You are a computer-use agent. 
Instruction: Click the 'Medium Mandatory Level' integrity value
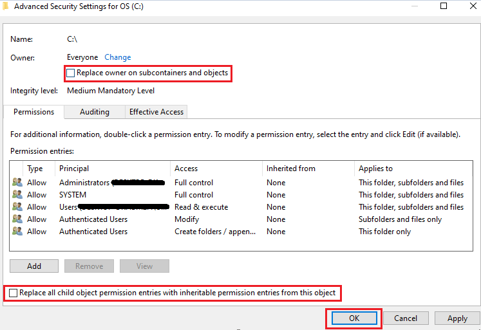coord(111,91)
